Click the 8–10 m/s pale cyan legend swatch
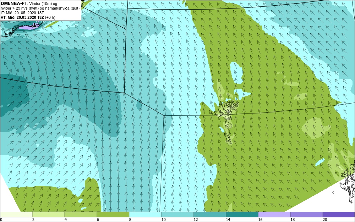 coord(145,214)
